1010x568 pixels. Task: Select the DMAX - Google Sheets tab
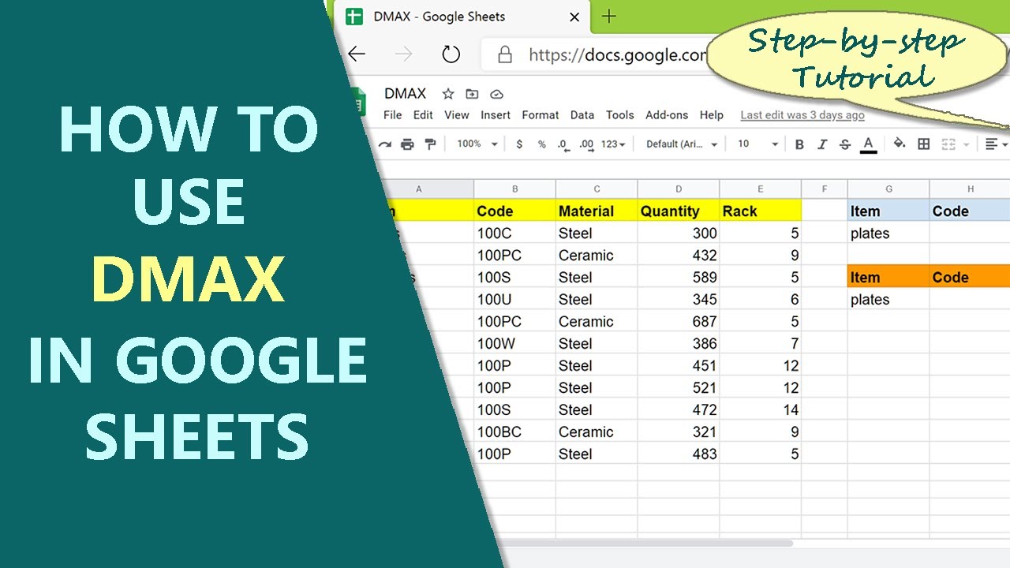[x=464, y=17]
